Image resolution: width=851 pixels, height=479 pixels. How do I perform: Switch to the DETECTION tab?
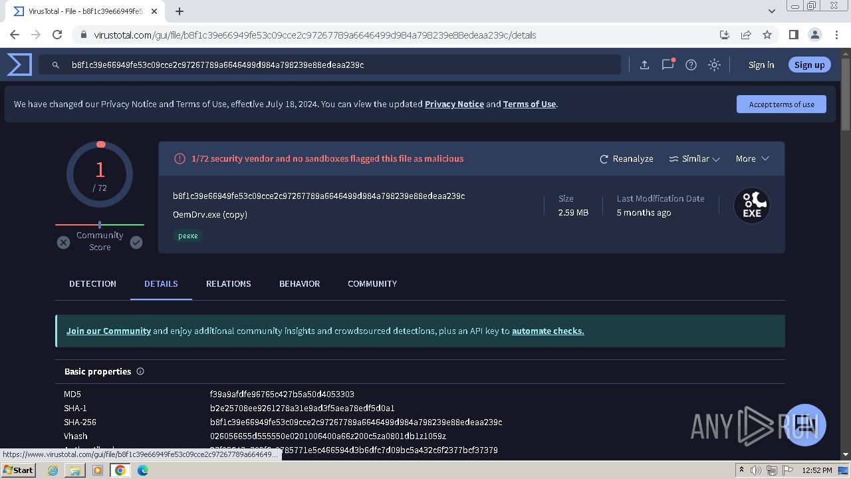tap(92, 283)
